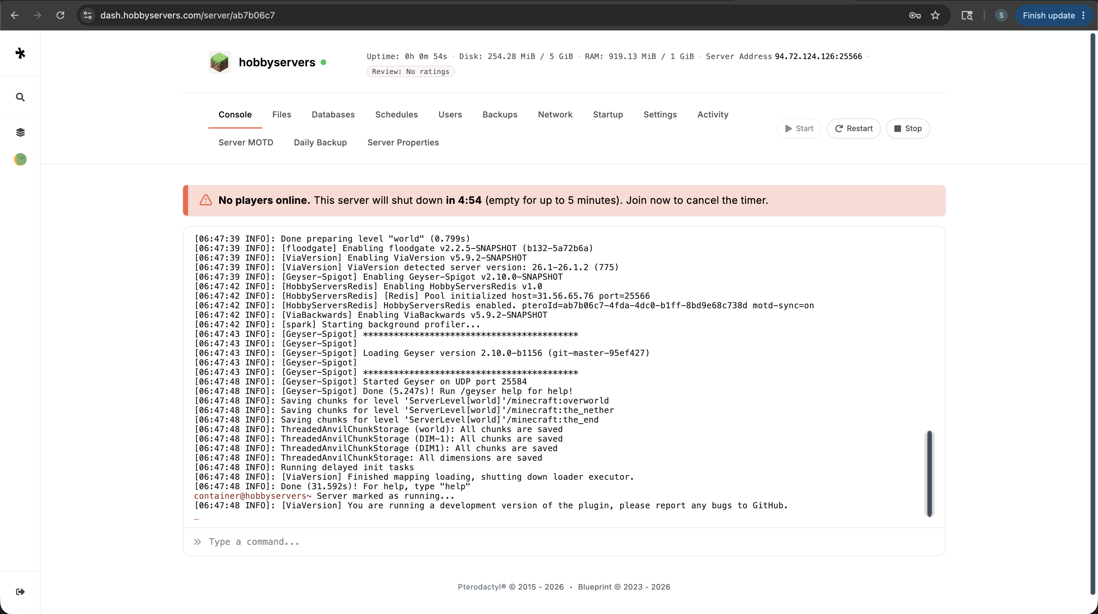
Task: Open the browser menu three dots
Action: coord(1083,15)
